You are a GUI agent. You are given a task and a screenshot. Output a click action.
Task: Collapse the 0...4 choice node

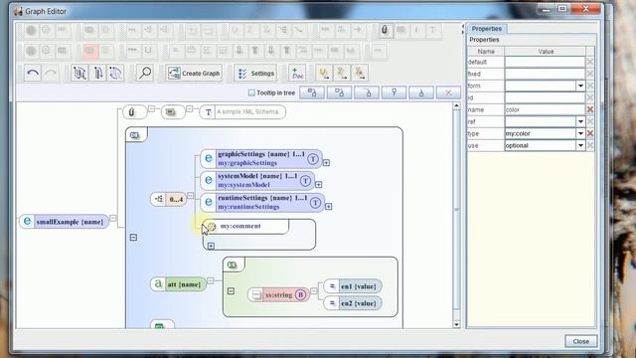pyautogui.click(x=190, y=196)
